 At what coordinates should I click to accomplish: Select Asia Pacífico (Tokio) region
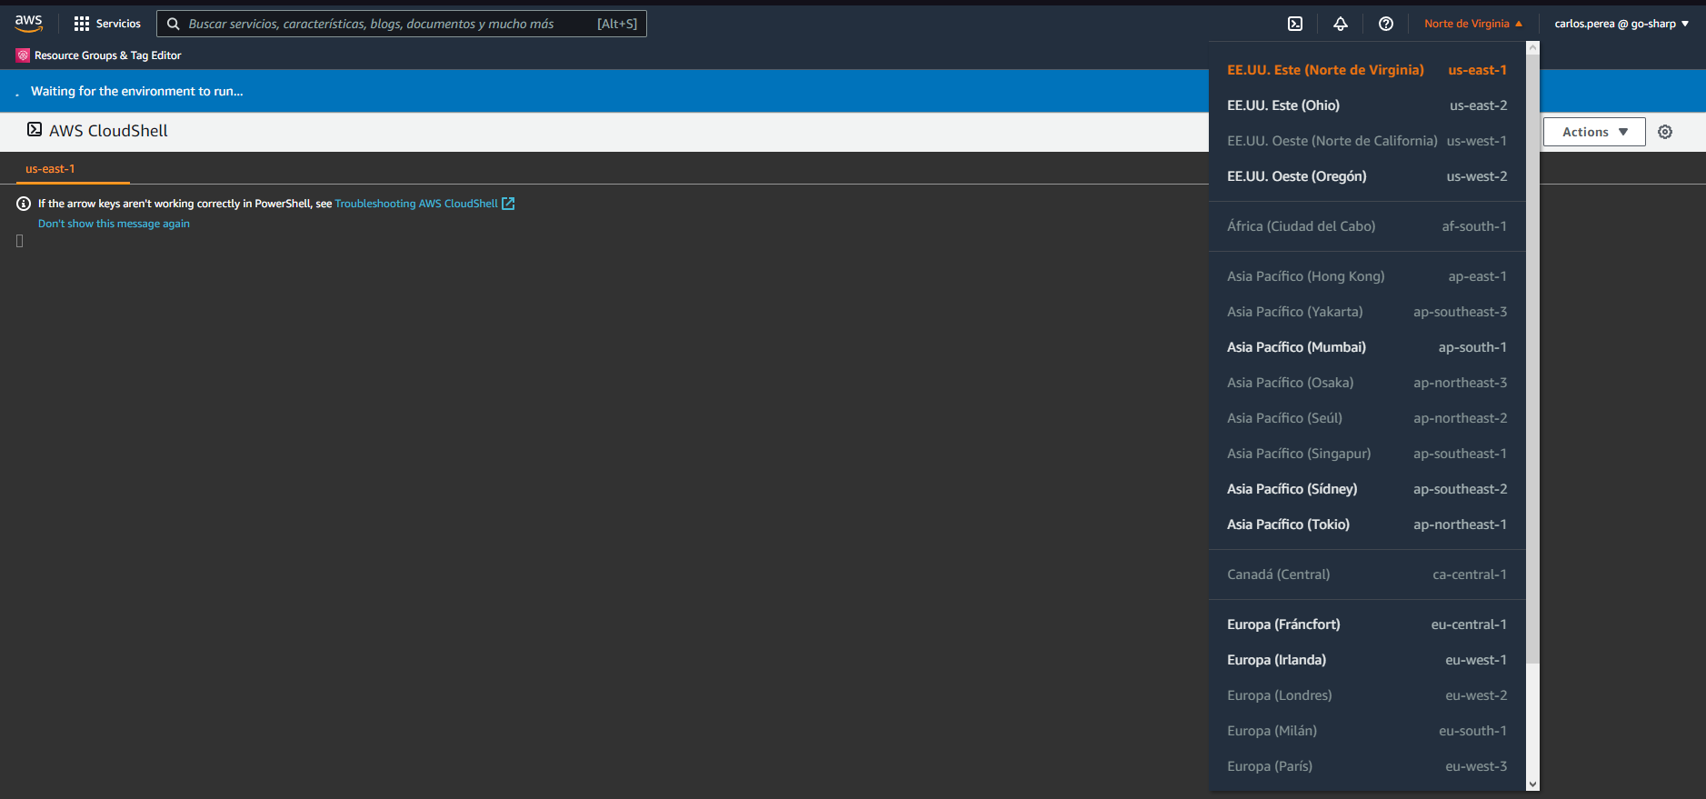point(1367,524)
